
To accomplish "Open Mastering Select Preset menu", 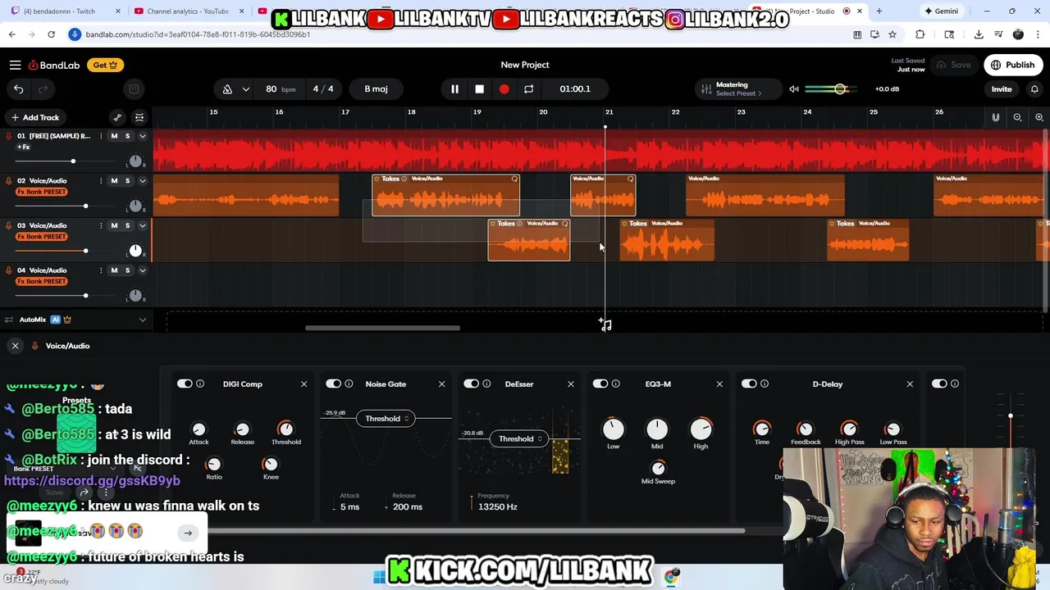I will point(738,93).
